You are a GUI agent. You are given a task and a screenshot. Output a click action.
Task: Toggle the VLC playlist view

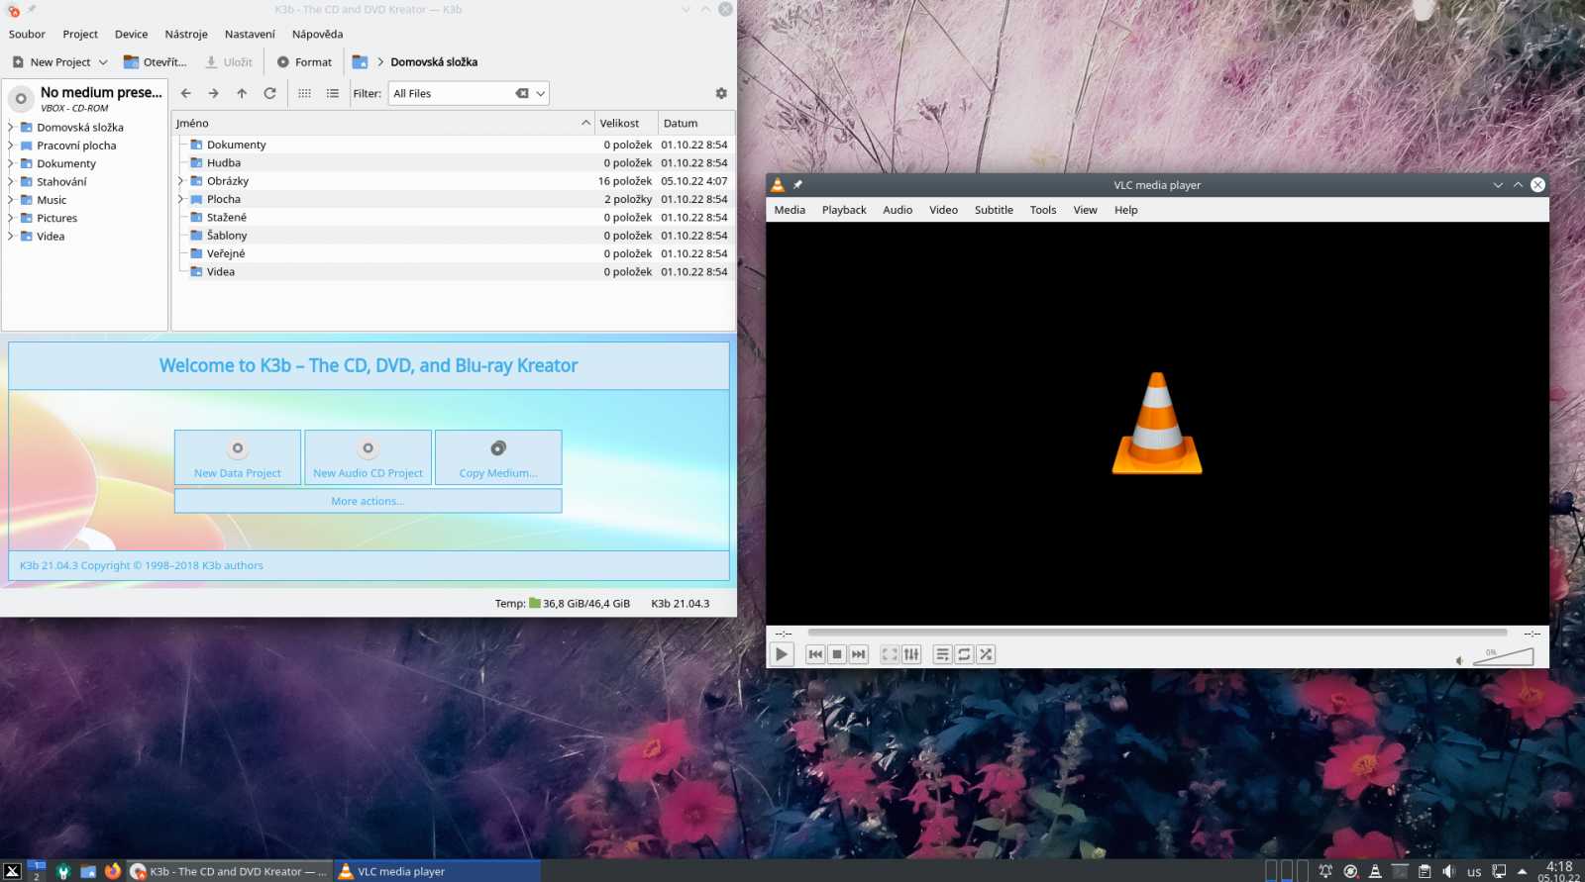point(942,654)
